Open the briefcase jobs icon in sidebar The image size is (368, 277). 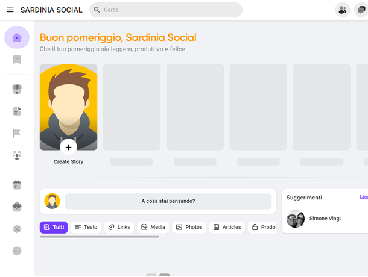click(x=17, y=207)
